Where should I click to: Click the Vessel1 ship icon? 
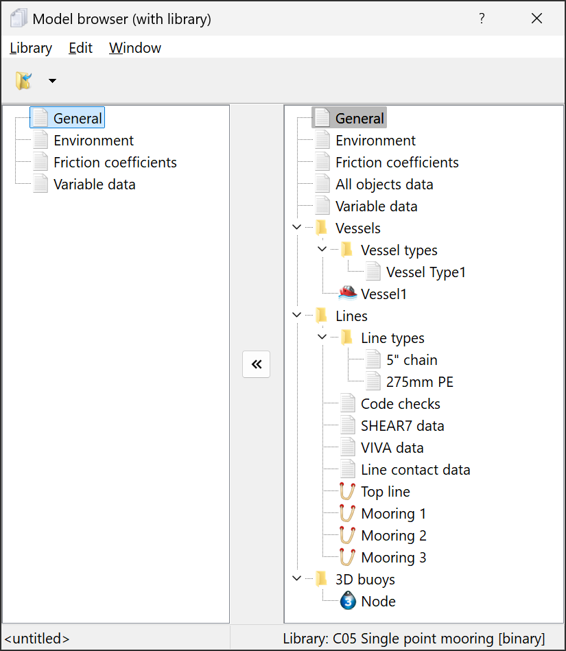348,294
